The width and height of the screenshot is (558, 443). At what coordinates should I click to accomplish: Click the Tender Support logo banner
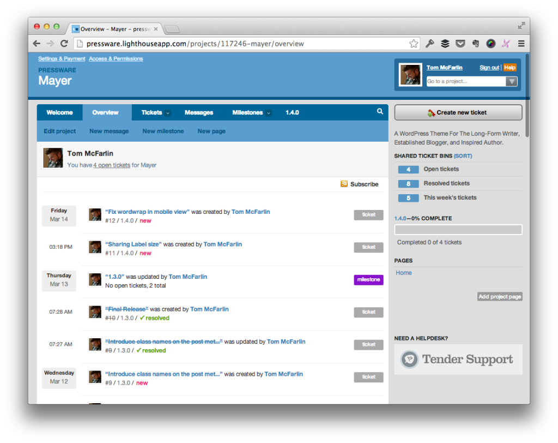(458, 359)
